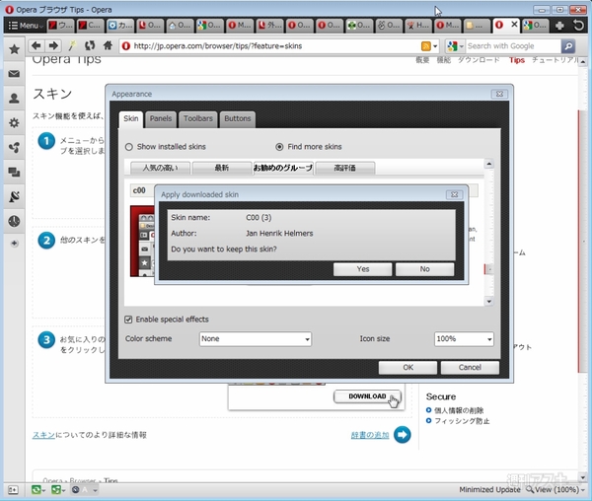Select the 最新 skins tab
The image size is (592, 501).
coord(222,168)
